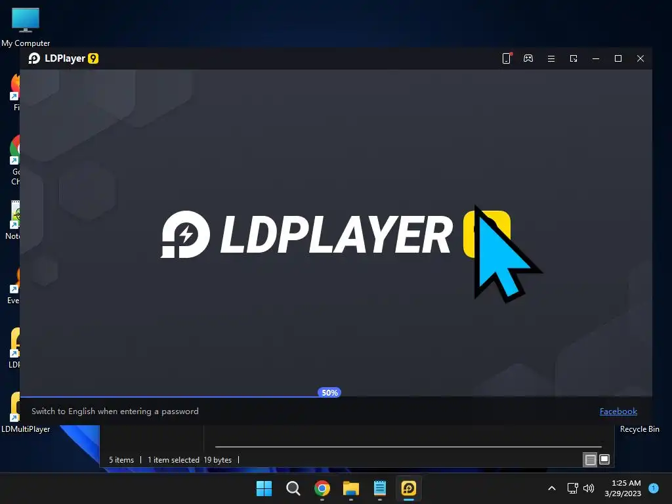Viewport: 672px width, 504px height.
Task: Open the network status tray icon
Action: [572, 488]
